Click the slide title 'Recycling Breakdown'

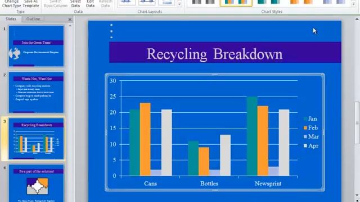(214, 54)
